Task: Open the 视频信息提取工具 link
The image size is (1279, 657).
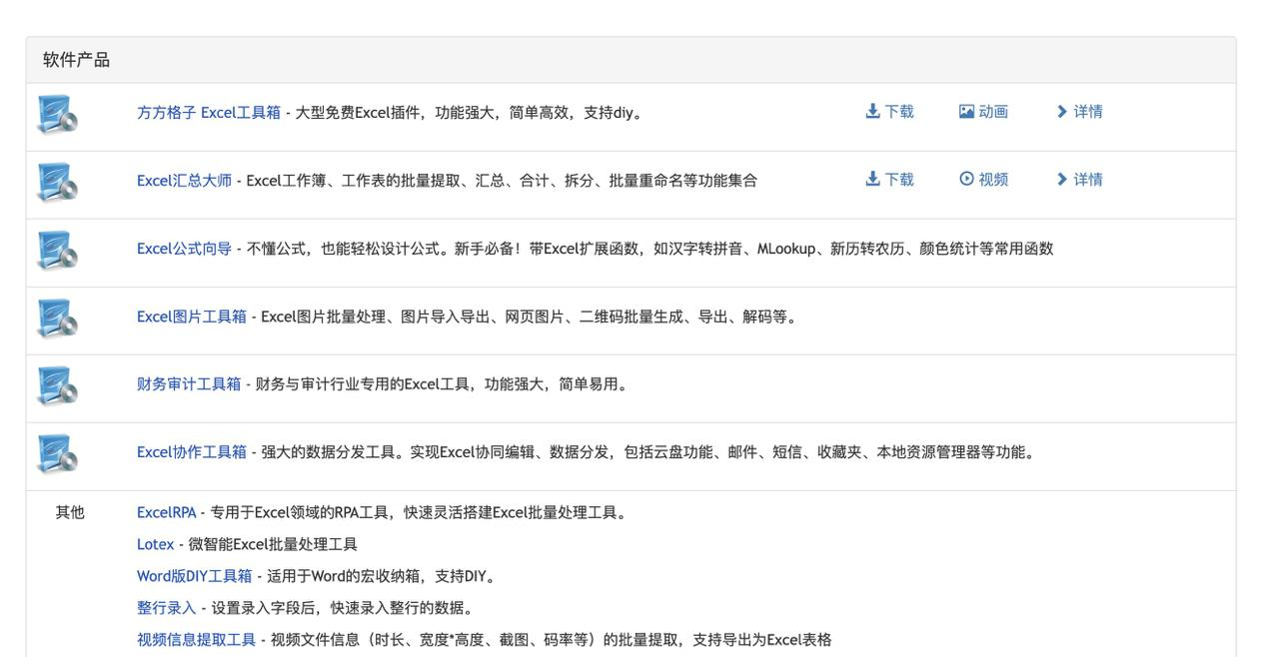Action: (195, 639)
